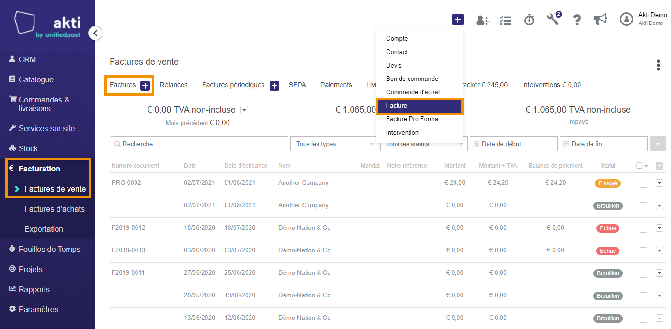Tick checkbox on 02/07/2021 Brouillon row
The height and width of the screenshot is (329, 671).
point(643,206)
